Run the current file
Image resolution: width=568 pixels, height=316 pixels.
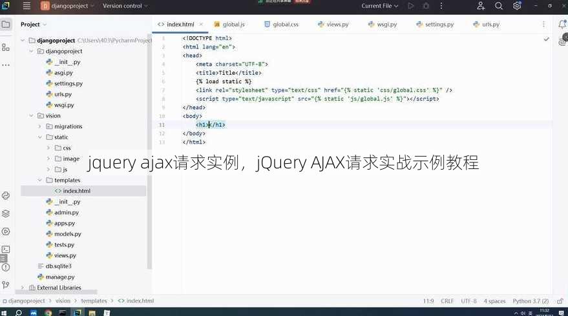(411, 6)
